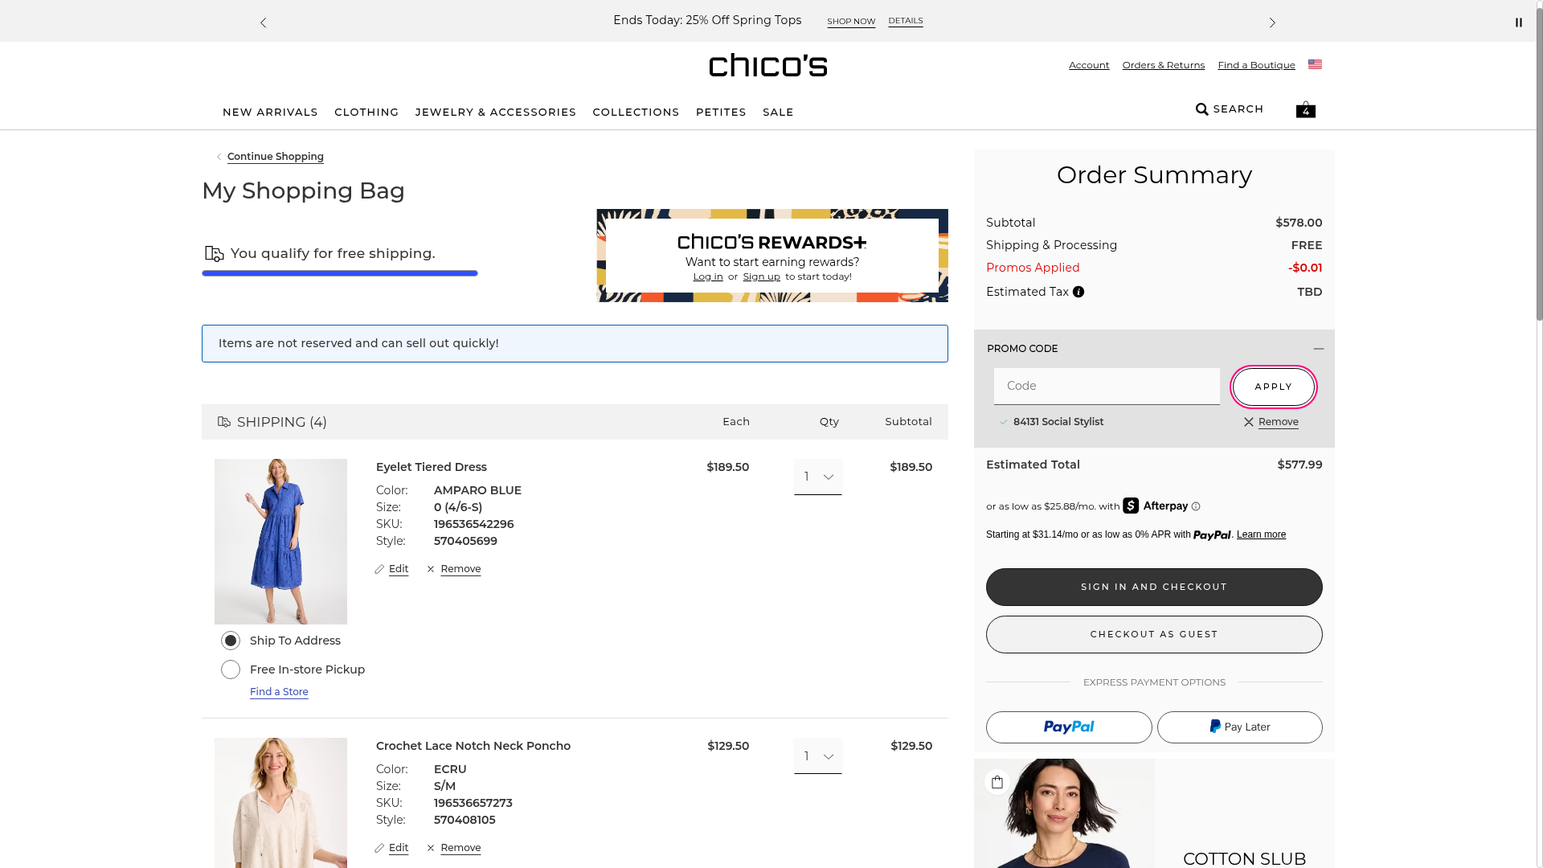Go to next promo banner arrow
Viewport: 1543px width, 868px height.
pos(1271,23)
